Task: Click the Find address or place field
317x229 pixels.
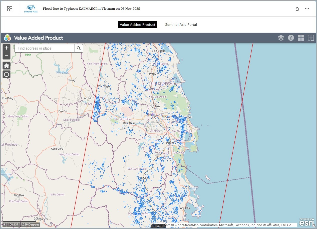Action: click(x=45, y=48)
